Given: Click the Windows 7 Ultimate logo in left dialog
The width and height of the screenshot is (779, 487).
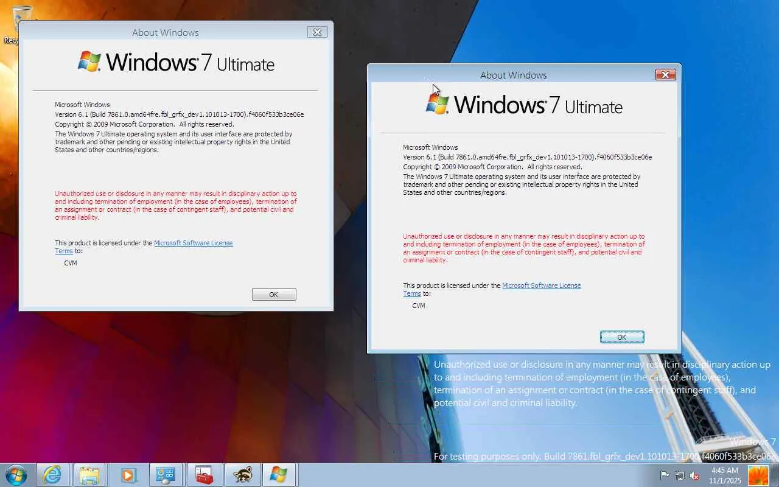Looking at the screenshot, I should [x=176, y=62].
